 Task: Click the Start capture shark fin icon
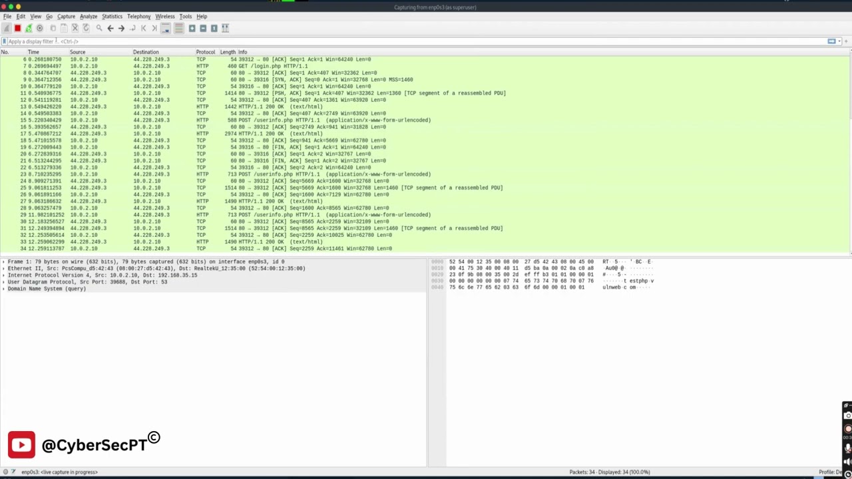point(7,28)
